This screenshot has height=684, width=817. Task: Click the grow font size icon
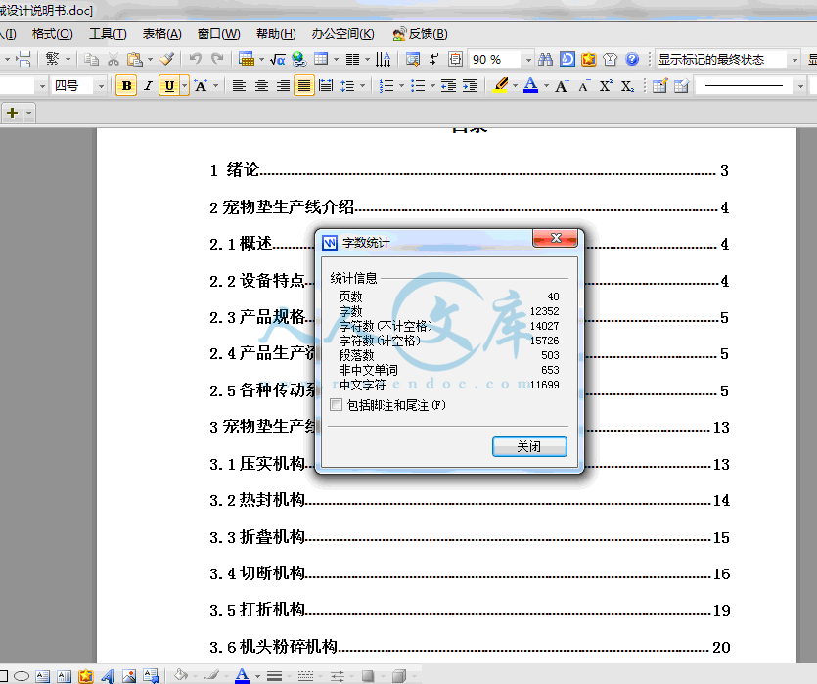(562, 86)
